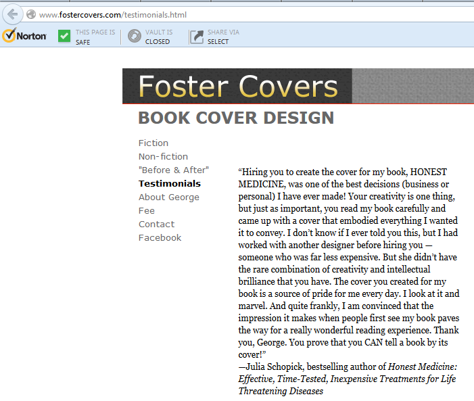Toggle the "Vault is Closed" status text
474x401 pixels.
tap(158, 37)
